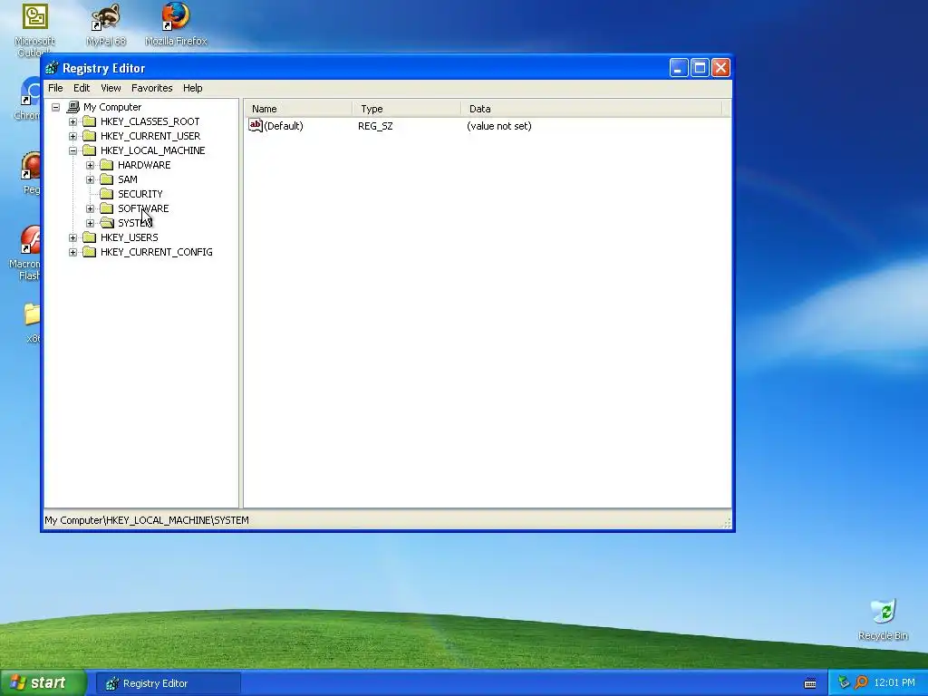The image size is (928, 696).
Task: Collapse HKEY_LOCAL_MACHINE key
Action: [72, 151]
